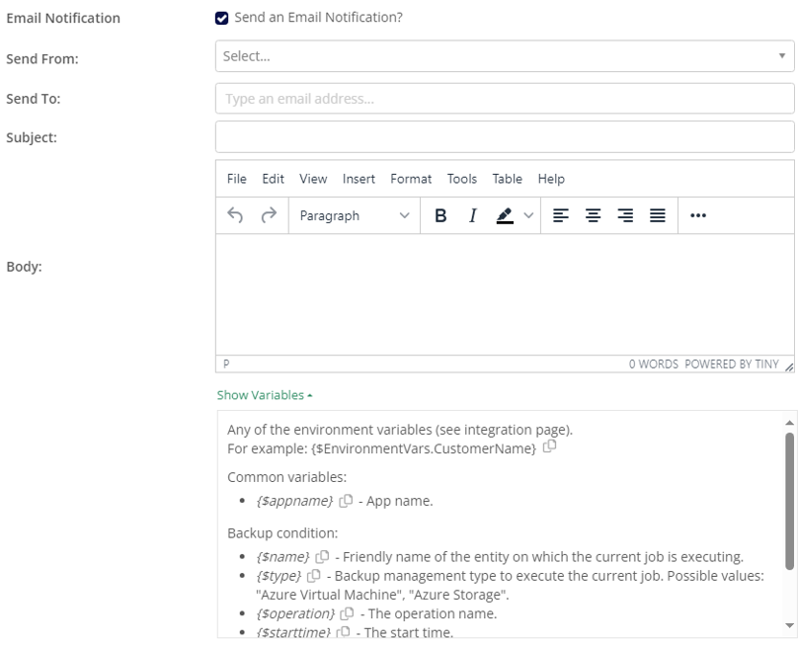The image size is (798, 646).
Task: Click the Subject input field
Action: (x=504, y=137)
